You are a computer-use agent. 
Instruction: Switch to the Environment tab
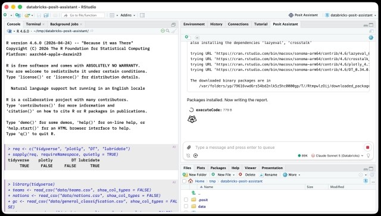pos(194,24)
